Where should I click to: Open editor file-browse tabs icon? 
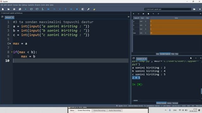click(x=2, y=17)
